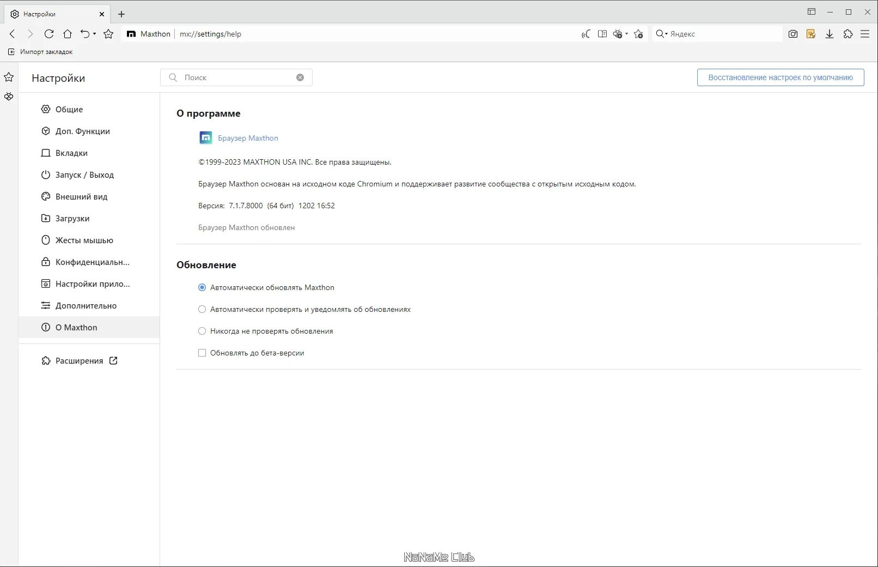
Task: Open the reader mode book icon
Action: coord(602,34)
